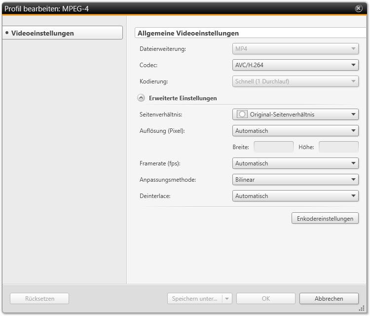This screenshot has width=370, height=316.
Task: Select Videoeinstellungen in the sidebar
Action: (62, 33)
